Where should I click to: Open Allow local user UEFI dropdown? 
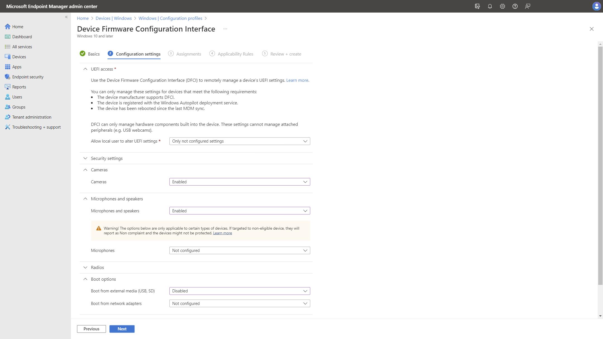(x=240, y=141)
